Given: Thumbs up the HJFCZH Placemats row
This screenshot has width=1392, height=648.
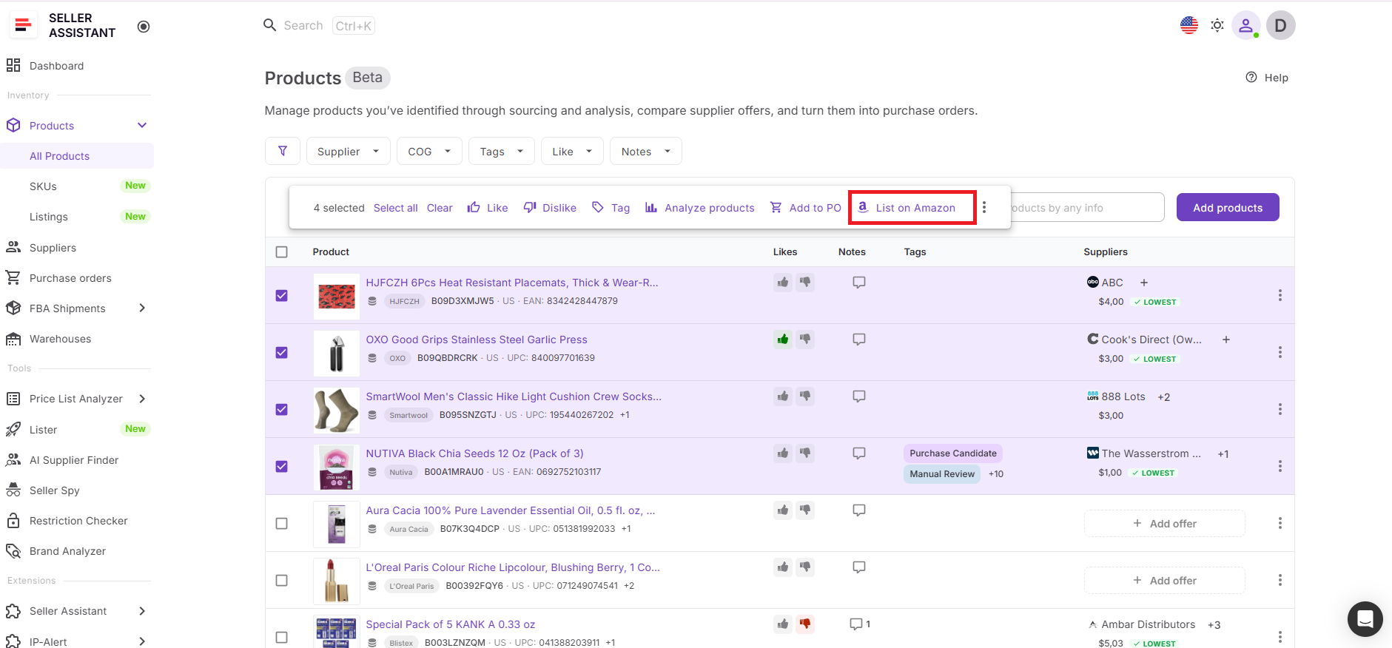Looking at the screenshot, I should (x=783, y=282).
